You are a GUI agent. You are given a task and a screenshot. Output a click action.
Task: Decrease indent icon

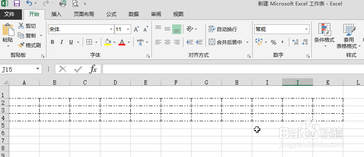tap(190, 42)
